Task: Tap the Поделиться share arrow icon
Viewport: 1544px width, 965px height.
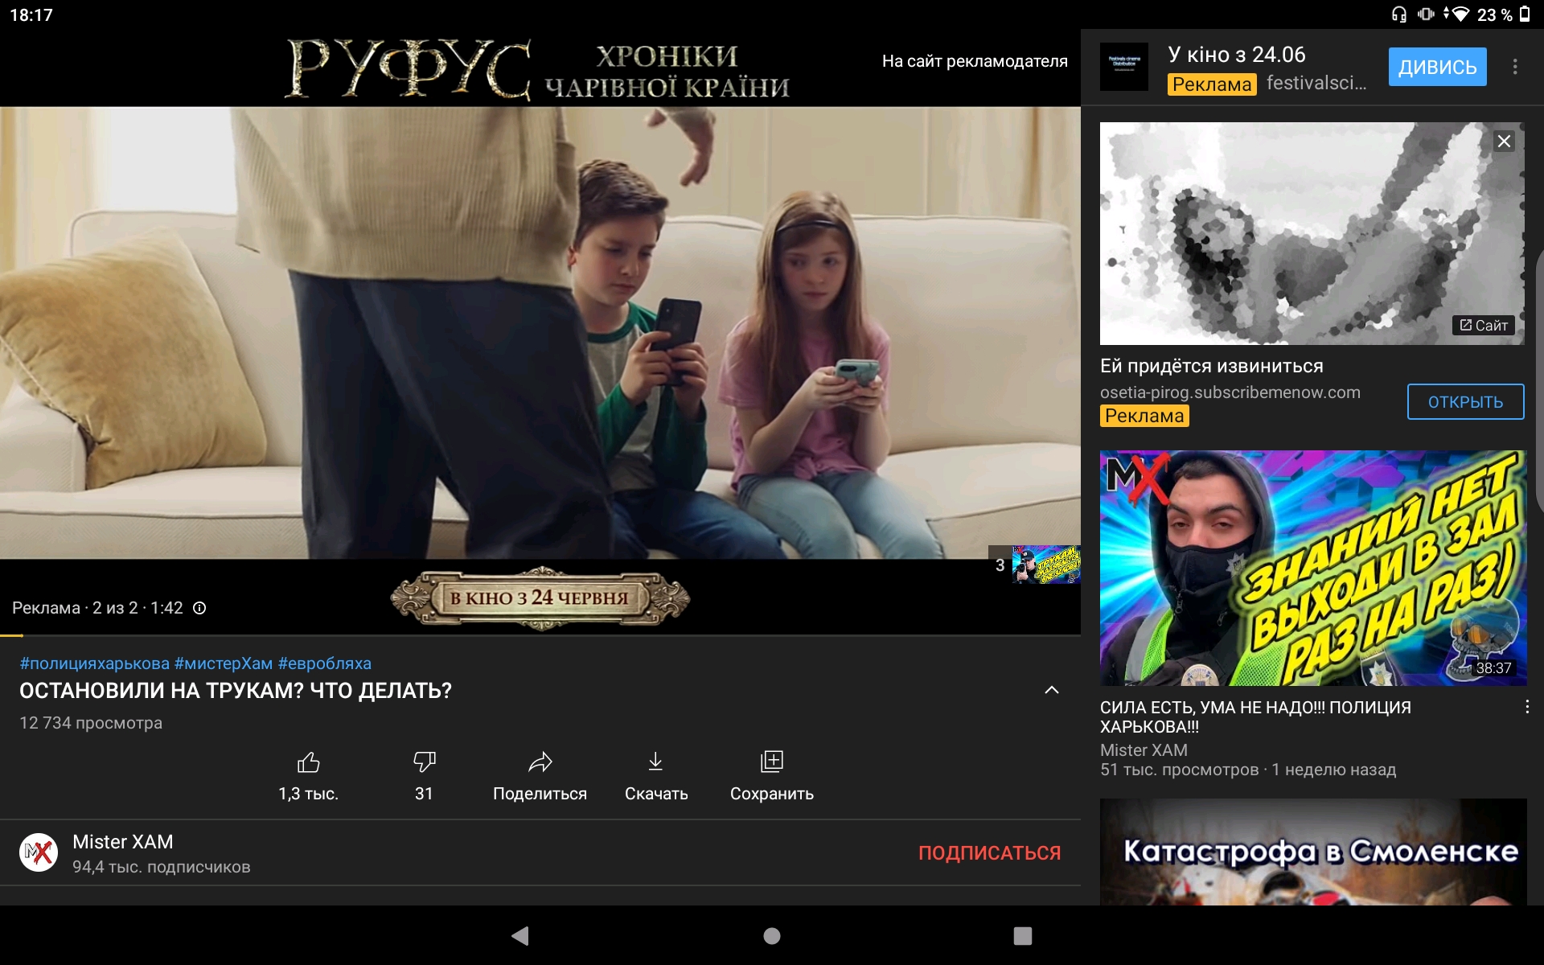Action: pos(540,762)
